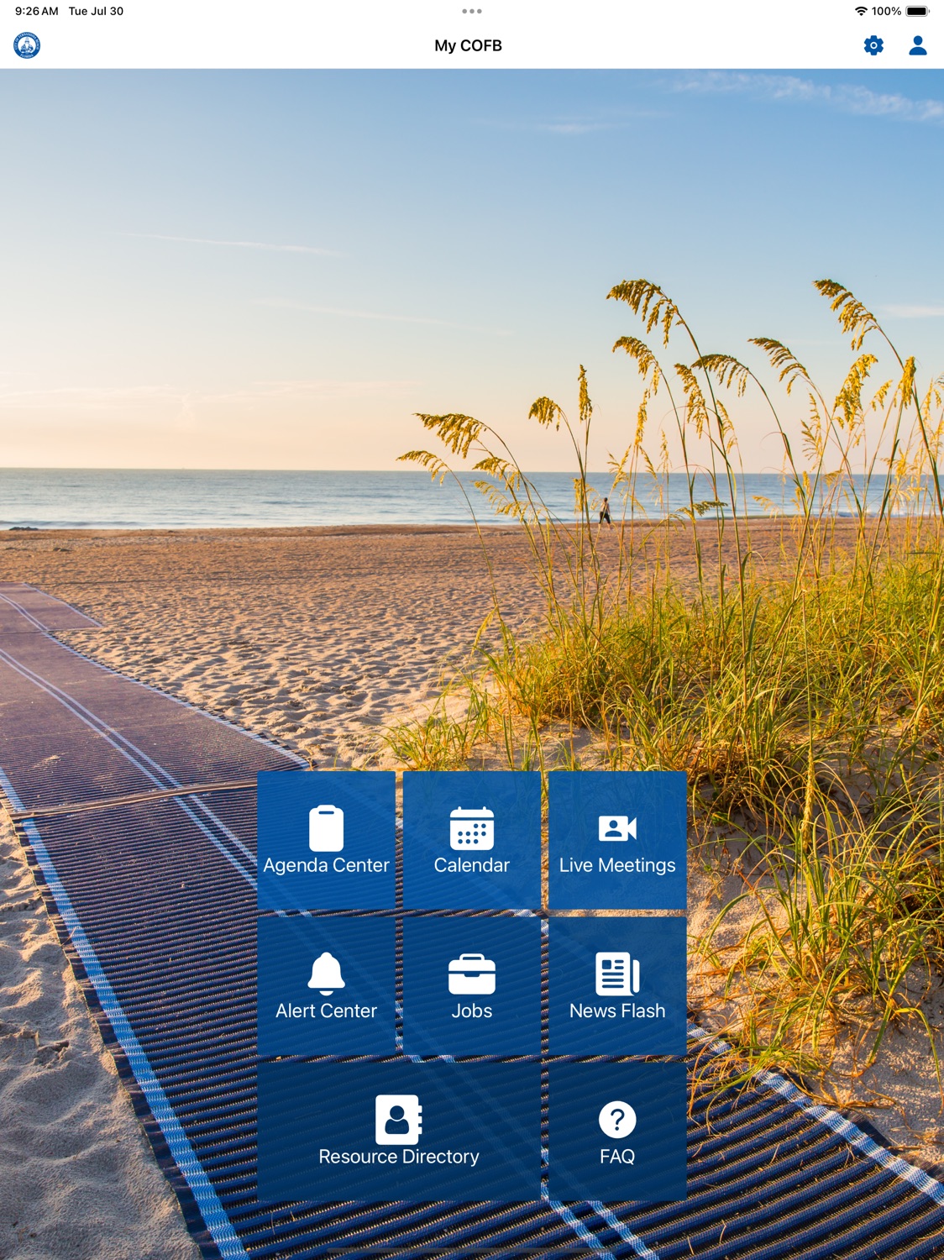The height and width of the screenshot is (1260, 944).
Task: Open settings via the gear icon
Action: 873,45
